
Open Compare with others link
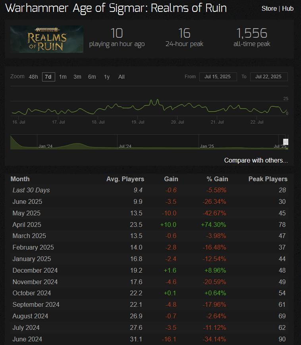pyautogui.click(x=256, y=160)
